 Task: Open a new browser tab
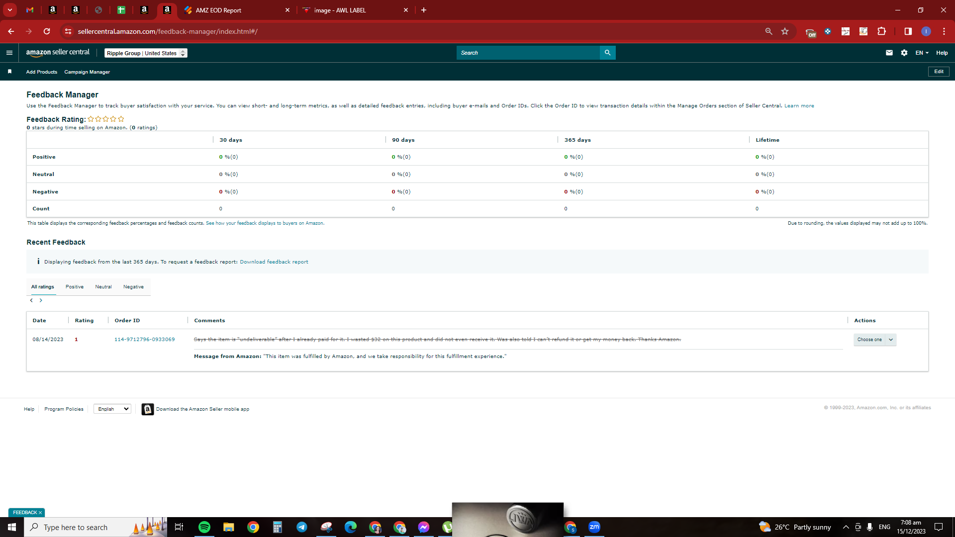tap(424, 10)
